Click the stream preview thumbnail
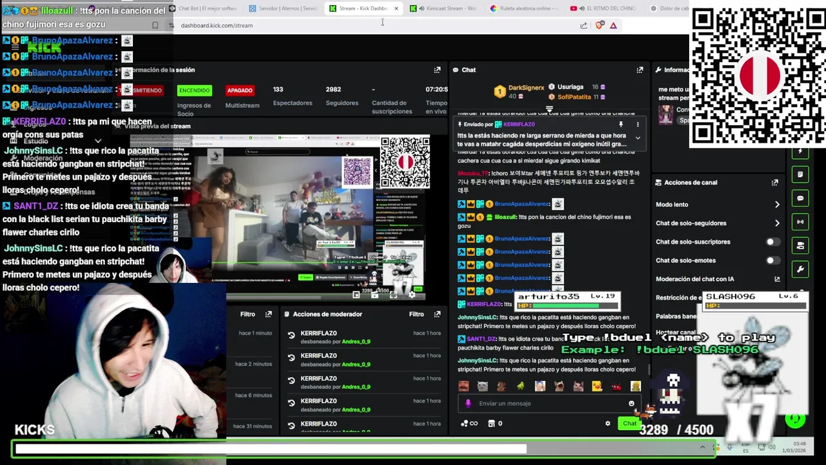Image resolution: width=826 pixels, height=465 pixels. pyautogui.click(x=280, y=217)
